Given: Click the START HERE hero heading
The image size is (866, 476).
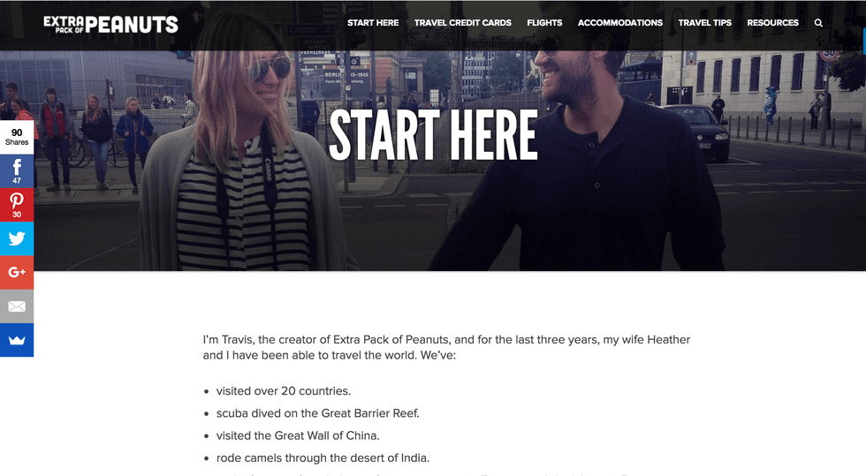Looking at the screenshot, I should pos(433,135).
